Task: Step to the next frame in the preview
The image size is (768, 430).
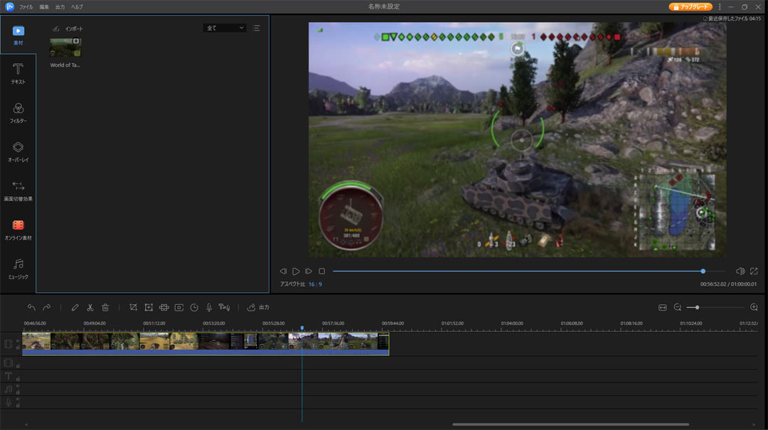Action: [x=309, y=271]
